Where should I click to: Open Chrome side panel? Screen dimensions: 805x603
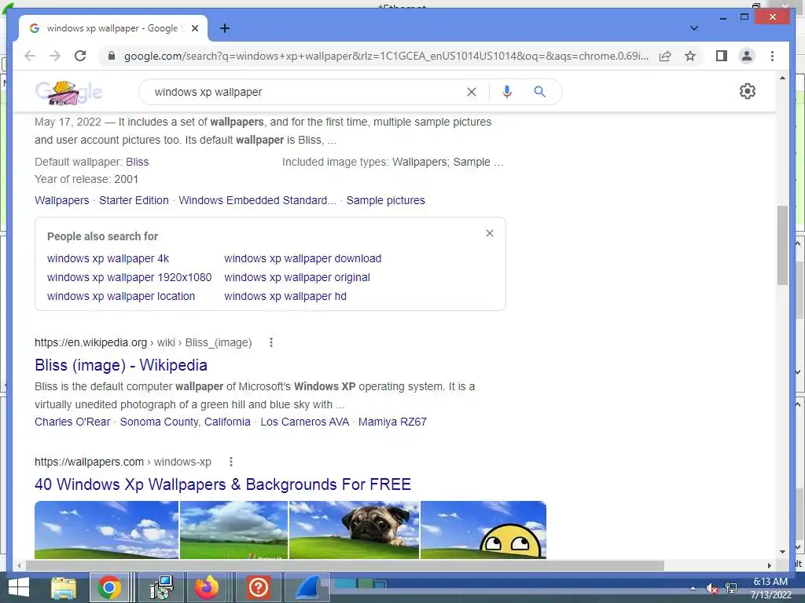coord(722,56)
